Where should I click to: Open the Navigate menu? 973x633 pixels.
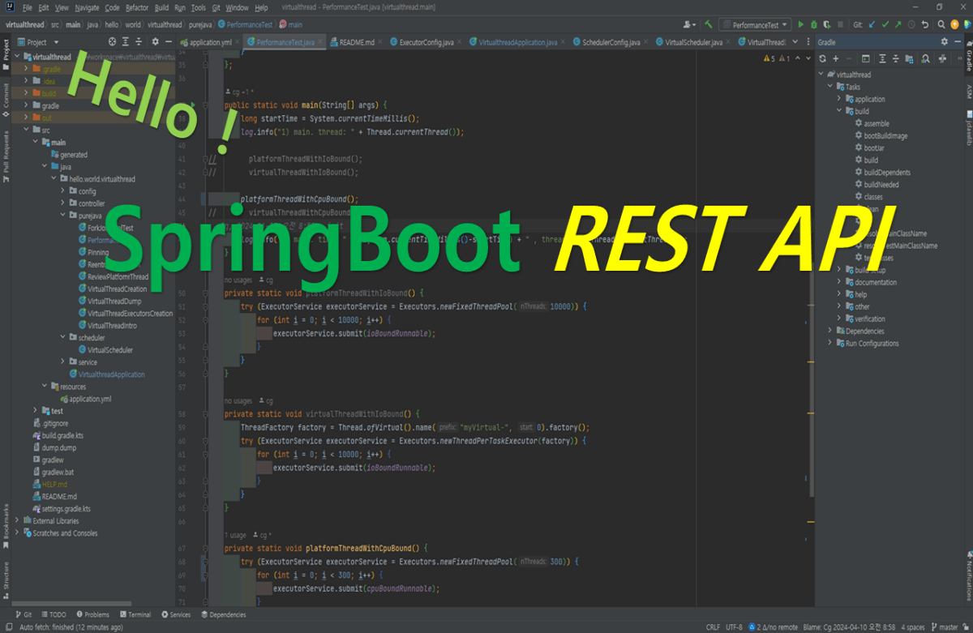[87, 7]
